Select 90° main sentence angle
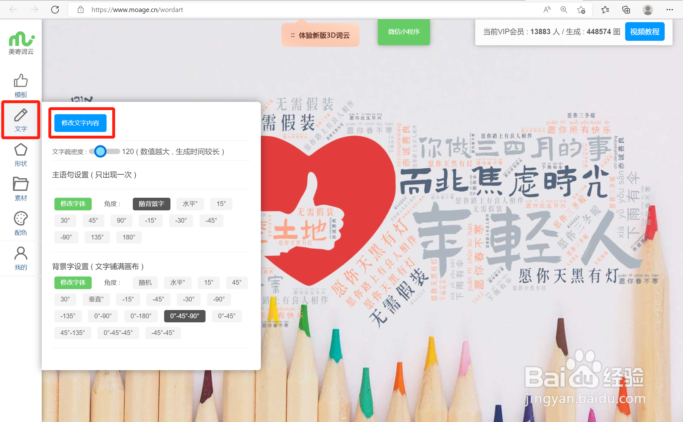The image size is (683, 422). pos(121,220)
